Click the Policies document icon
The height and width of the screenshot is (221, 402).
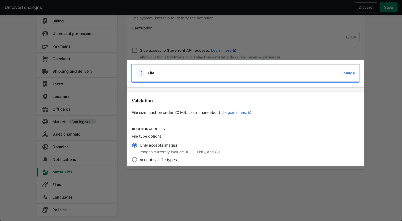coord(45,210)
